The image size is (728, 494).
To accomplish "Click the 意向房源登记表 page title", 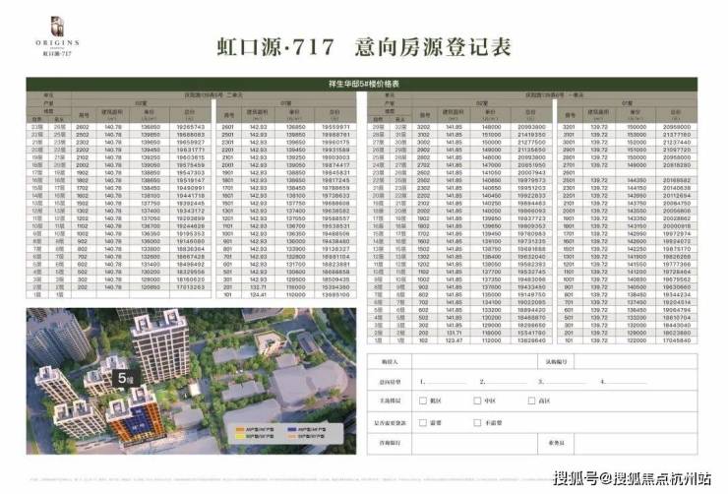I will [433, 47].
